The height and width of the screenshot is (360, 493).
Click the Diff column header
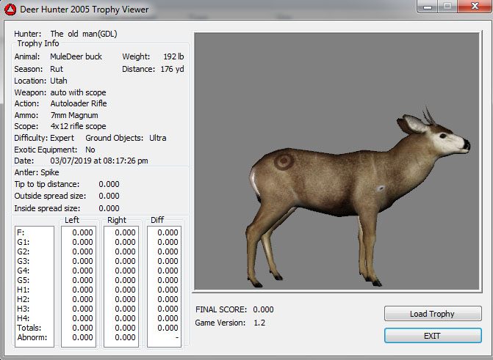tap(157, 220)
